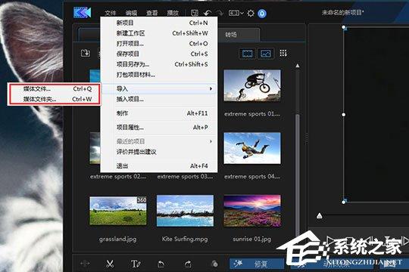Choose 保存项目 from the menu
The height and width of the screenshot is (272, 409).
point(159,54)
